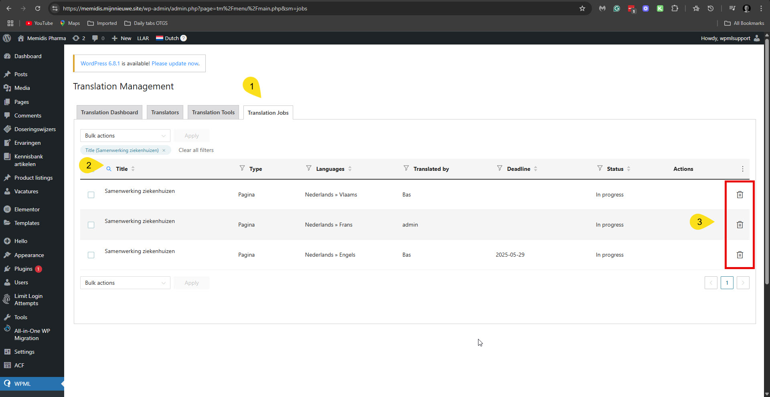This screenshot has height=397, width=770.
Task: Open the three-dot column options menu
Action: click(x=742, y=169)
